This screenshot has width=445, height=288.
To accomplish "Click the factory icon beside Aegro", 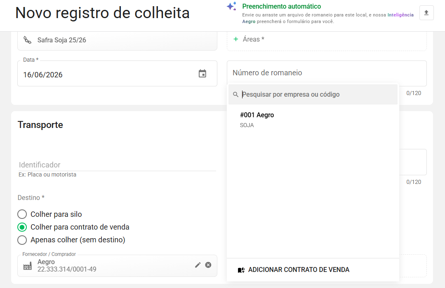I will tap(28, 266).
